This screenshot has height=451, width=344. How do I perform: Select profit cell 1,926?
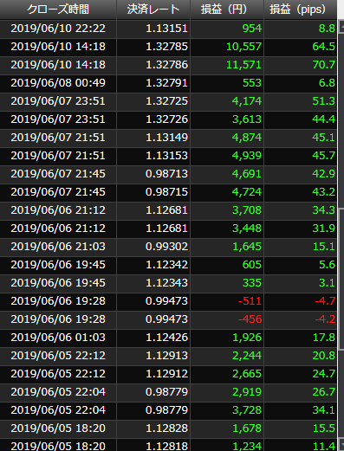tap(227, 338)
